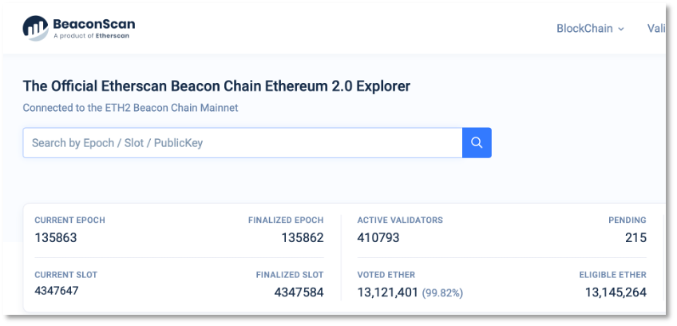677x326 pixels.
Task: Click the pending validators count 215
Action: (x=635, y=237)
